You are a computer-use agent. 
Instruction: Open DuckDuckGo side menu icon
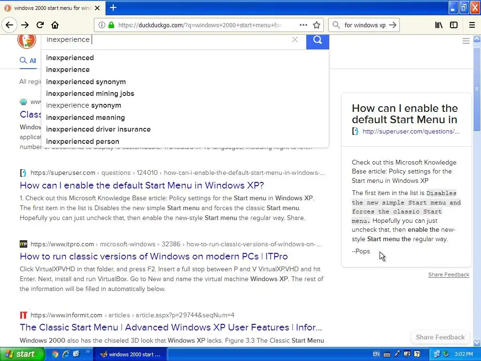pyautogui.click(x=466, y=41)
